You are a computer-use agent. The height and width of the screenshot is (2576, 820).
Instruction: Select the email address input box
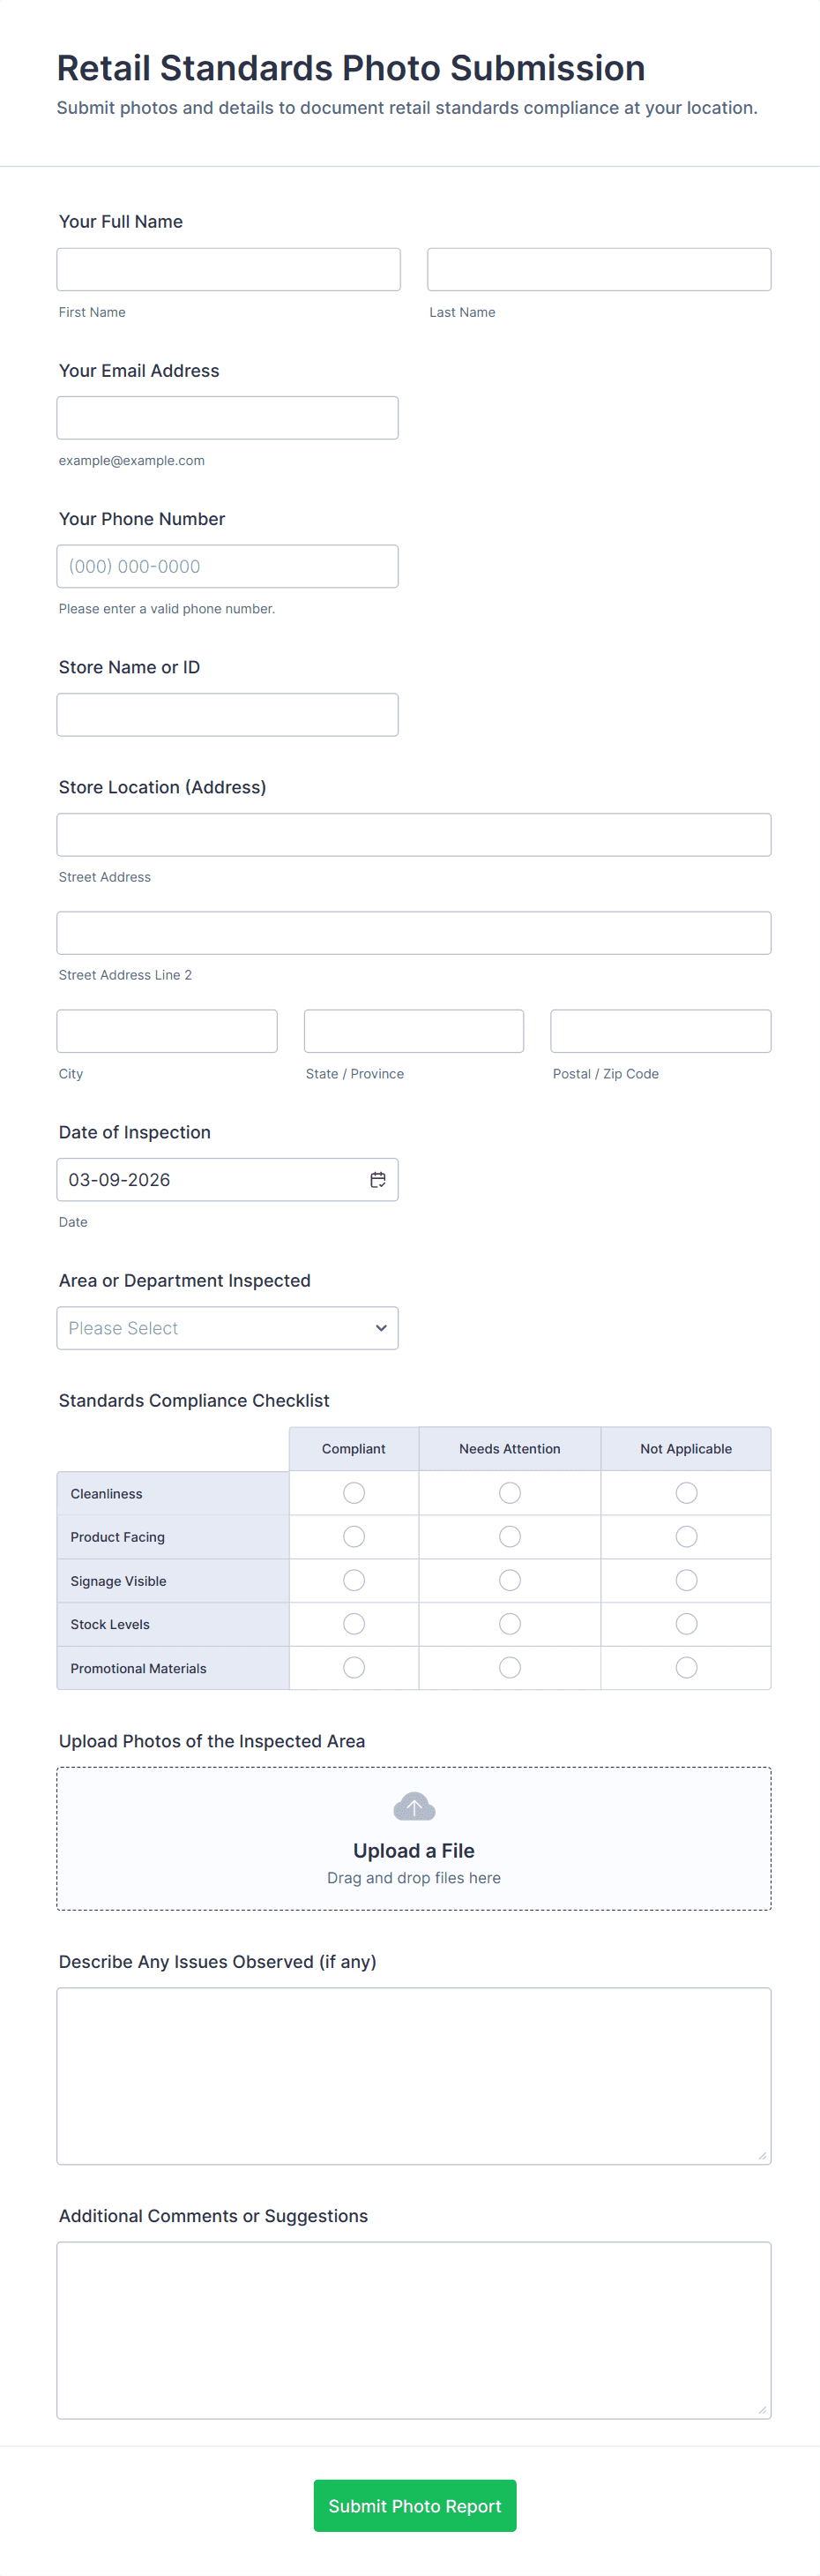pos(227,418)
